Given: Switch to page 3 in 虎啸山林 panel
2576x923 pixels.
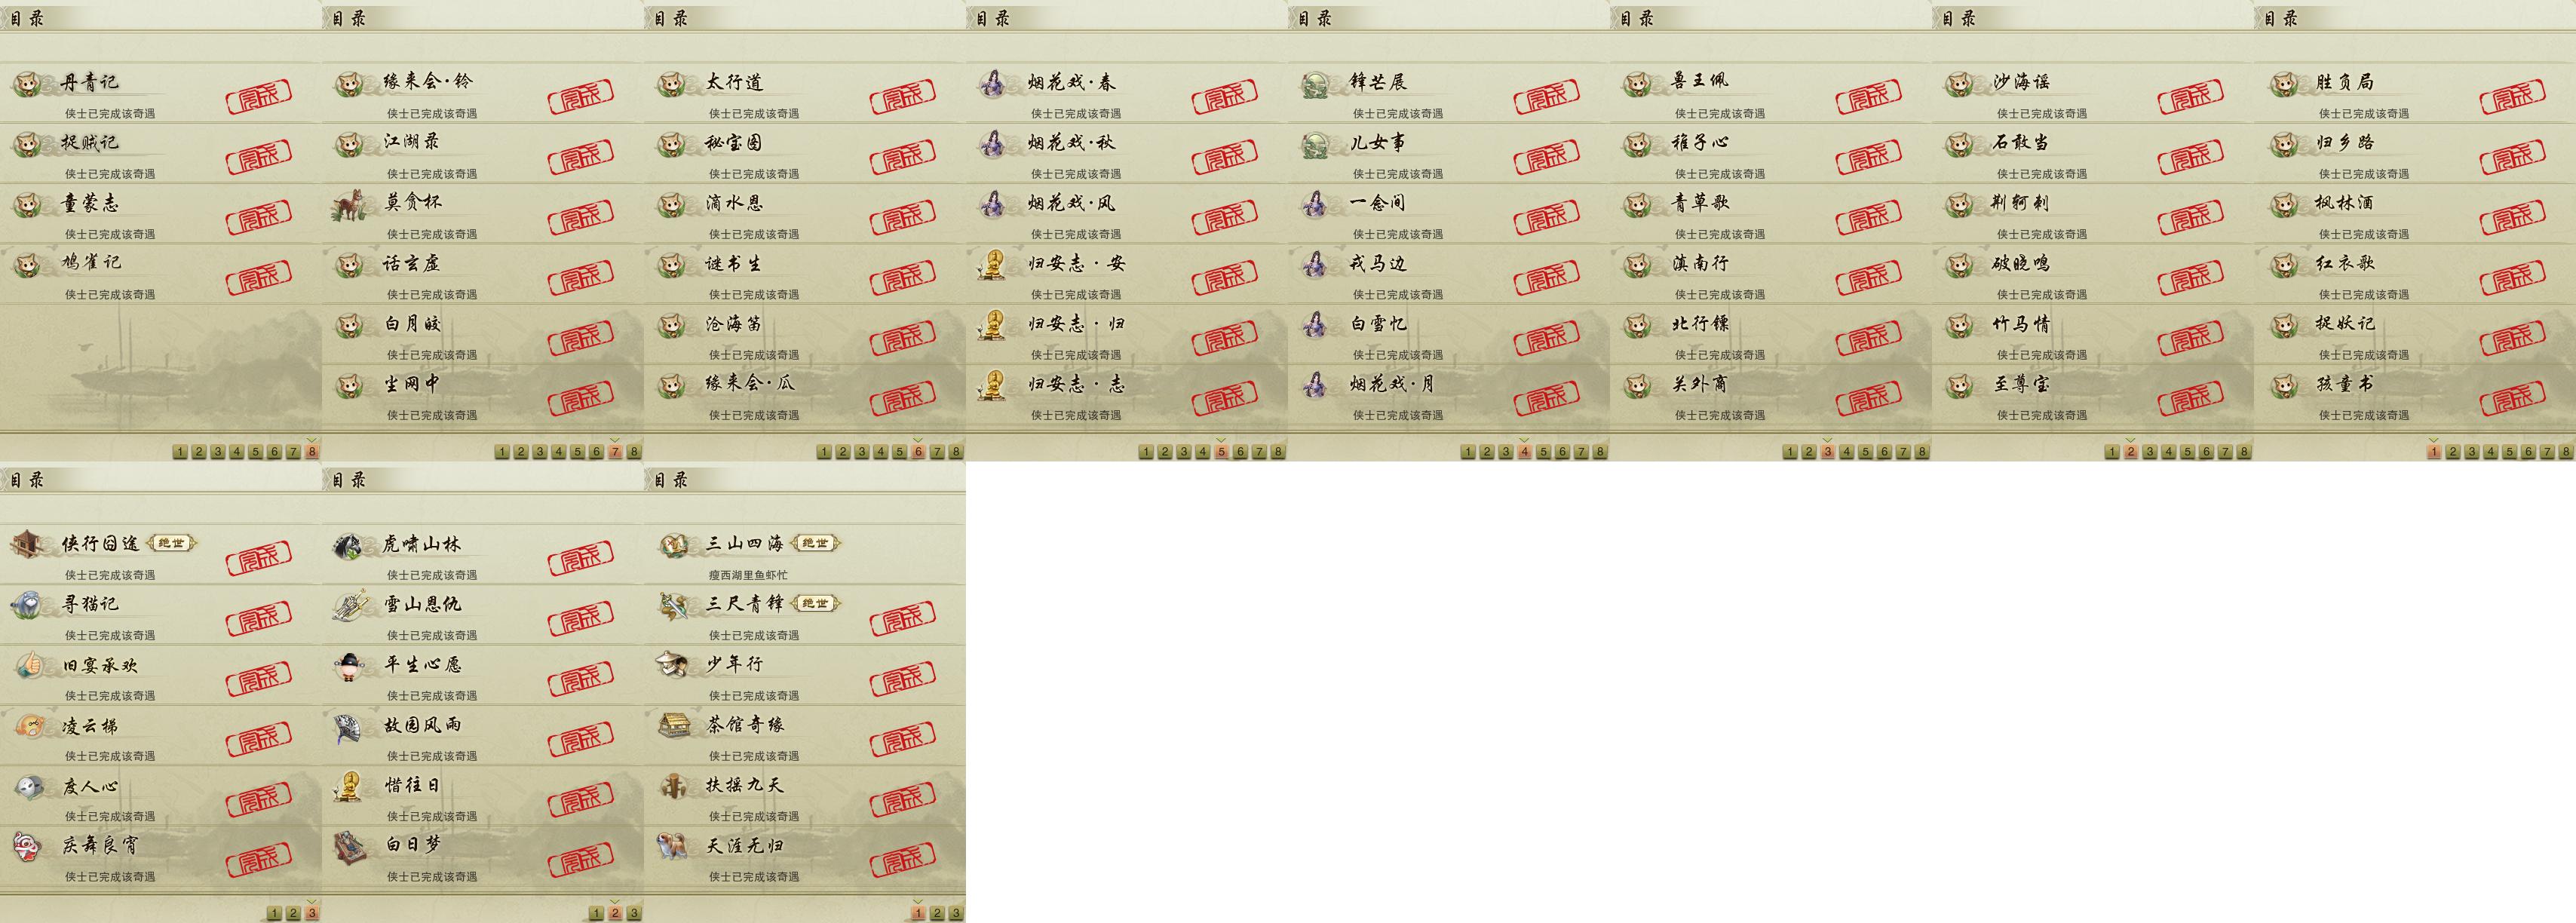Looking at the screenshot, I should click(x=634, y=913).
